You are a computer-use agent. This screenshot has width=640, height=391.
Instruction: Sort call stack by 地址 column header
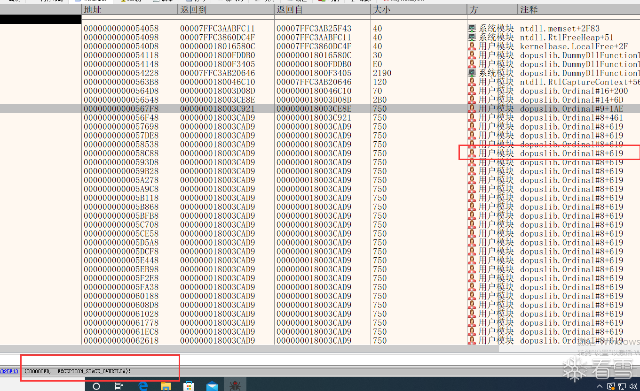pyautogui.click(x=130, y=9)
